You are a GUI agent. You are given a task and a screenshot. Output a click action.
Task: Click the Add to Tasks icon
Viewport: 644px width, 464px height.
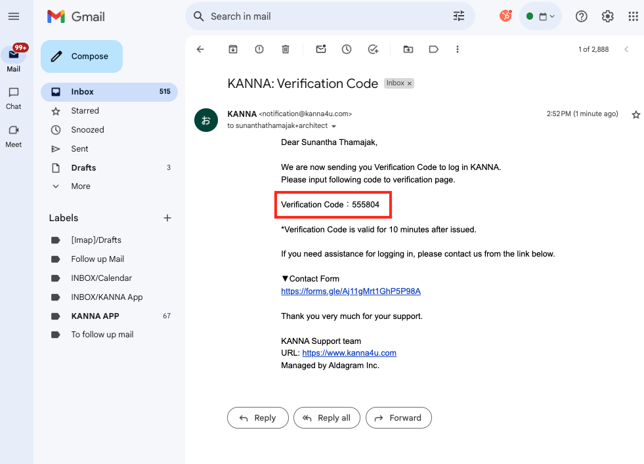[373, 49]
